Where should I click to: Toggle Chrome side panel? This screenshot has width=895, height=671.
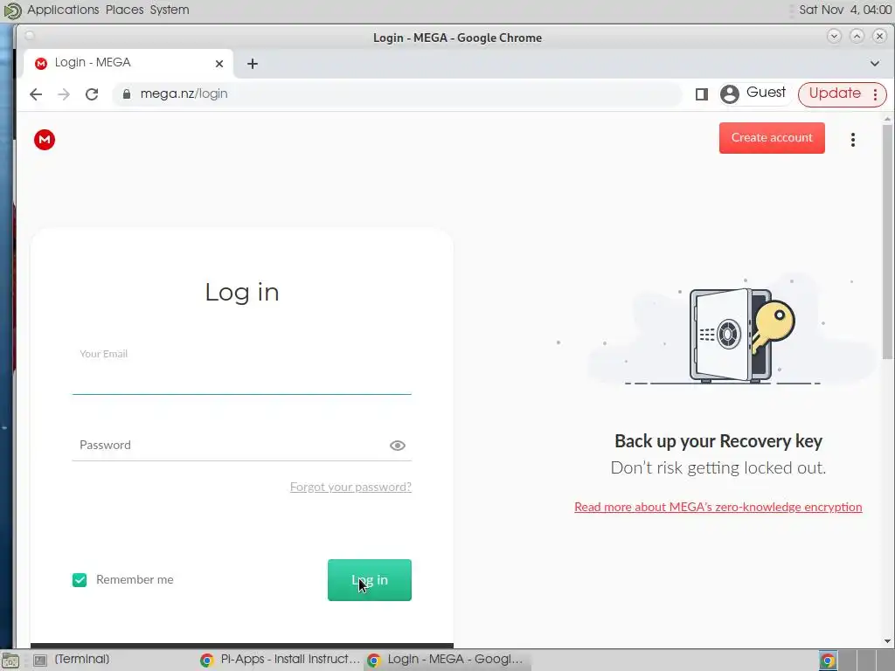click(x=702, y=94)
